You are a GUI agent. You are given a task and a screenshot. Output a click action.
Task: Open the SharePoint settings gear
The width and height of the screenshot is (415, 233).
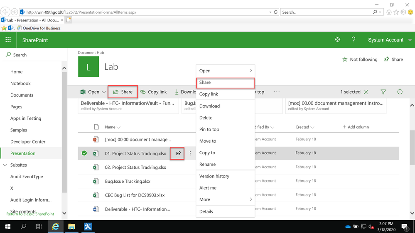[337, 40]
